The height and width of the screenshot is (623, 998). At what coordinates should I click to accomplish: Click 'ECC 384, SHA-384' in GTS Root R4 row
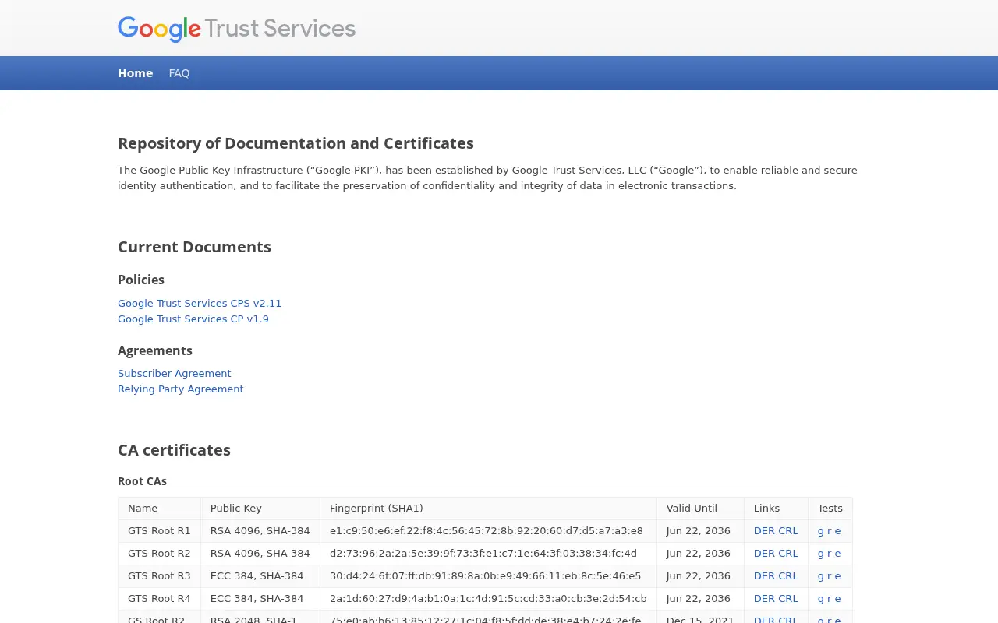257,599
